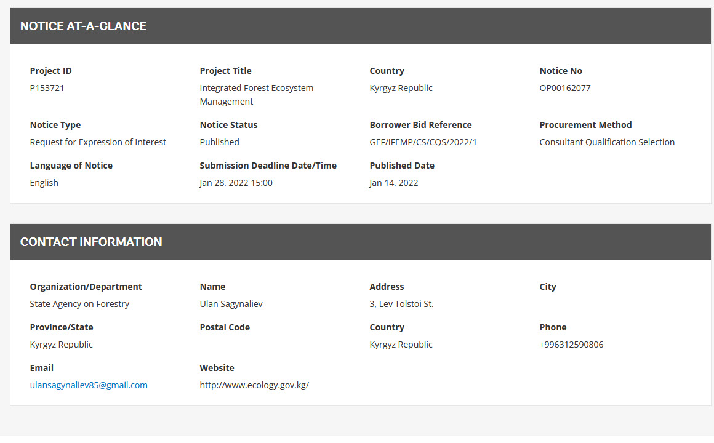Click the ulansagynaliev85@gmail.com email link
Screen dimensions: 714x443
[89, 385]
